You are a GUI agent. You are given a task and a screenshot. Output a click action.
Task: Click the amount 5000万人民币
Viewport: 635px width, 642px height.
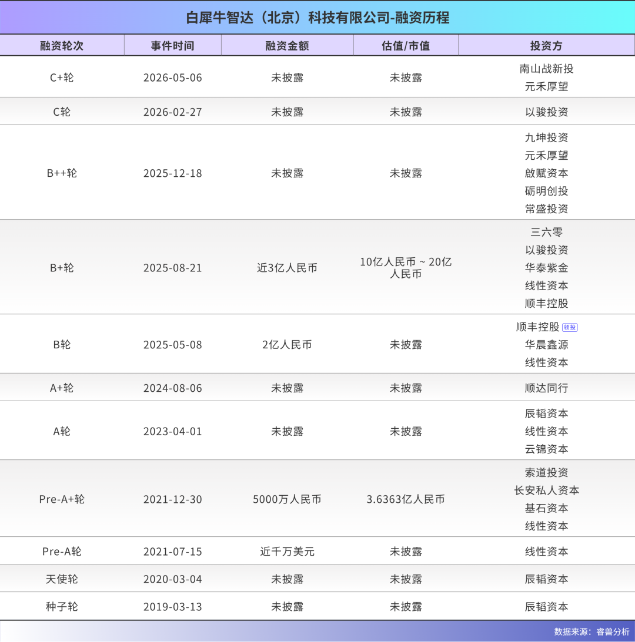point(287,499)
